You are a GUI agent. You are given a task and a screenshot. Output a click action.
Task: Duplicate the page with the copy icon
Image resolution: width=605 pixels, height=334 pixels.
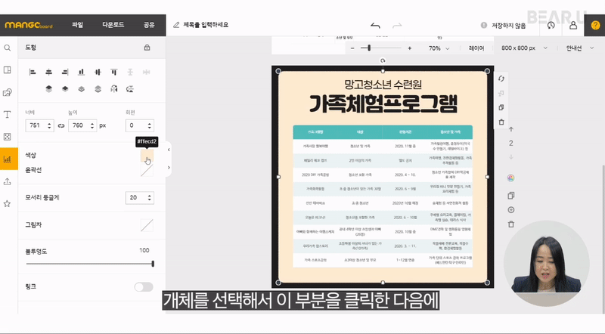point(511,196)
